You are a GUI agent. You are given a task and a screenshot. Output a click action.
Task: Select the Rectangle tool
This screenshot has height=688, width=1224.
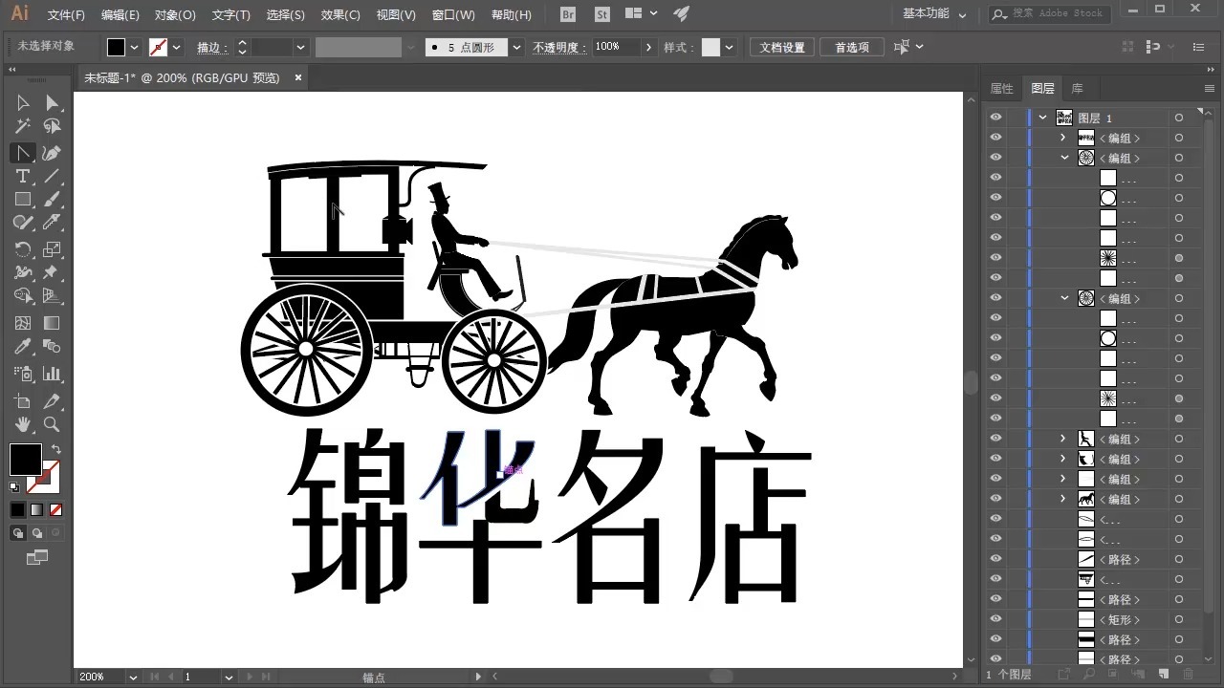pos(22,198)
